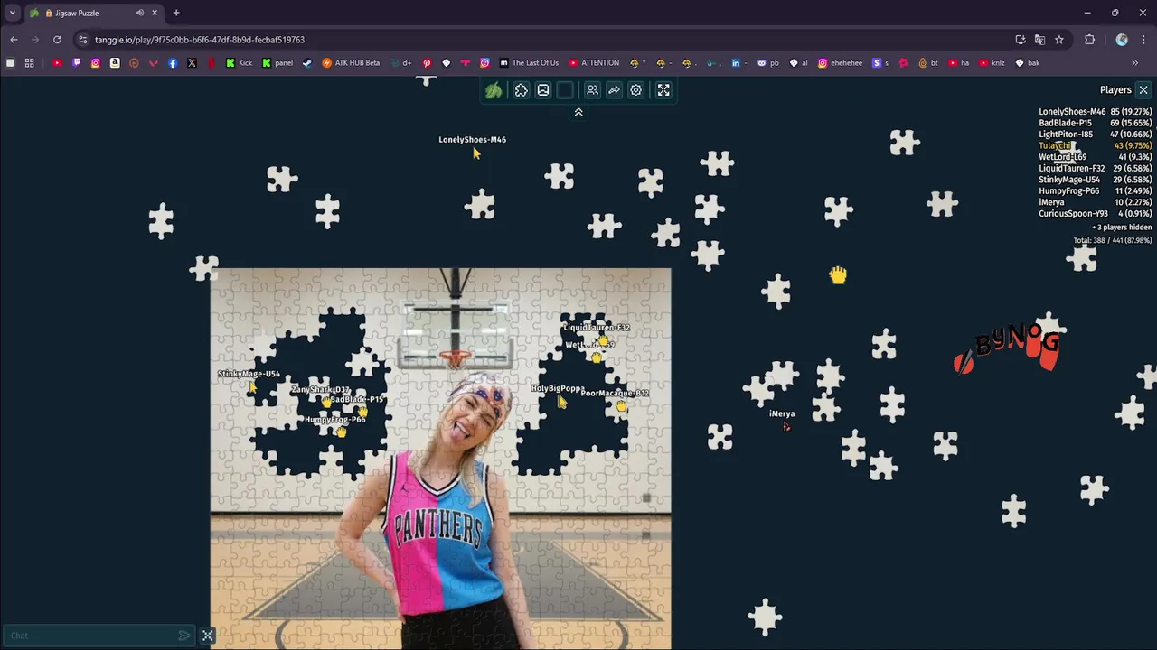The image size is (1157, 650).
Task: Bookmark this page with star
Action: pos(1059,40)
